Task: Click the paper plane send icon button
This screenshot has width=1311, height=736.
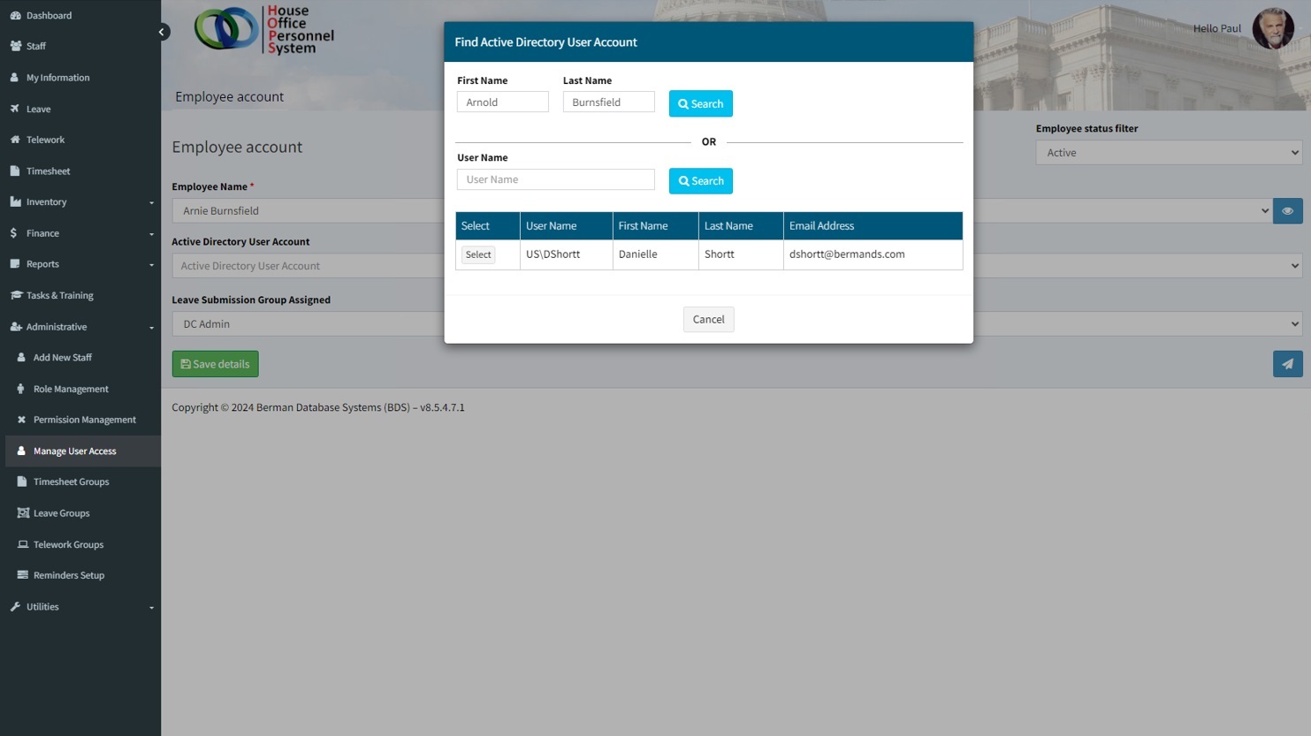Action: click(x=1287, y=364)
